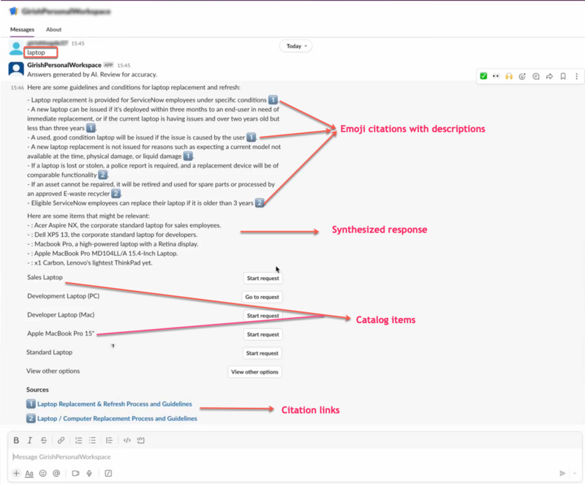The height and width of the screenshot is (484, 585).
Task: Record a video clip
Action: (75, 473)
